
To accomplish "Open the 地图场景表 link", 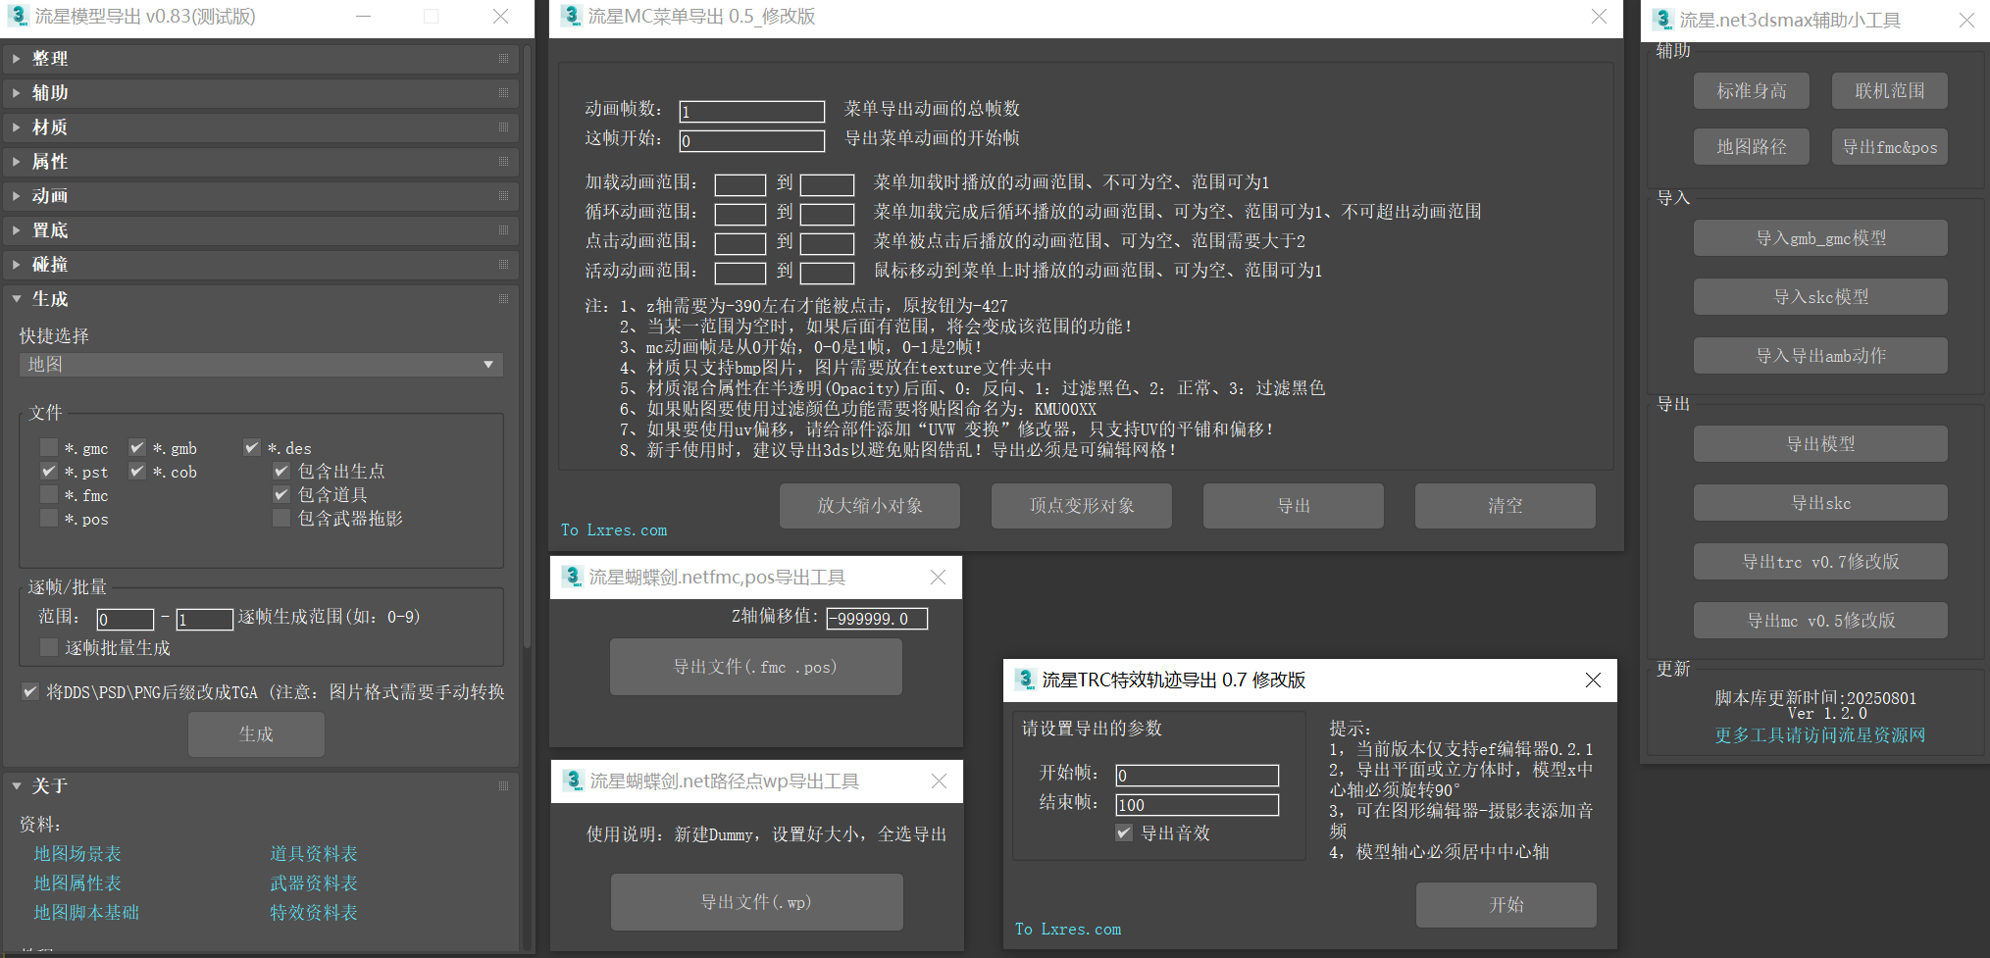I will click(77, 854).
